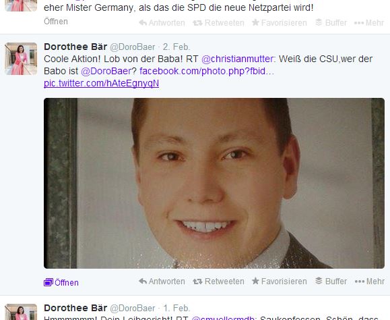Follow the facebook.com/photo.php link
Viewport: 390px width, 320px height.
pos(207,72)
